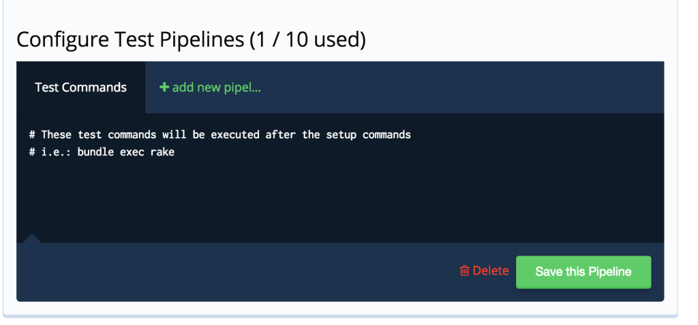Place cursor on the 'i.e.:' comment line
The height and width of the screenshot is (325, 698).
click(x=102, y=152)
